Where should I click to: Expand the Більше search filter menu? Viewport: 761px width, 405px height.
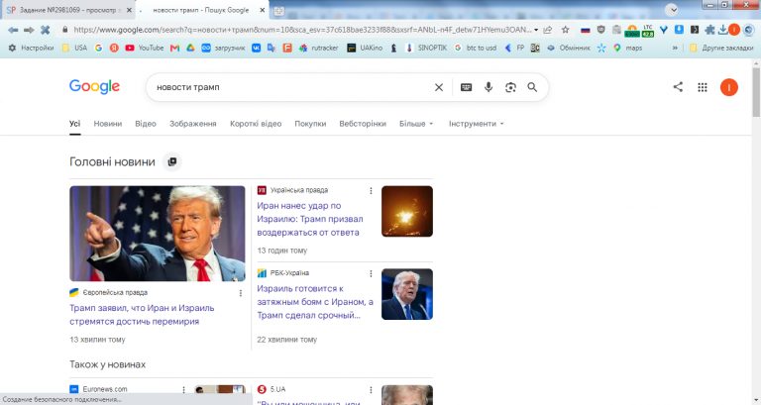[x=416, y=124]
